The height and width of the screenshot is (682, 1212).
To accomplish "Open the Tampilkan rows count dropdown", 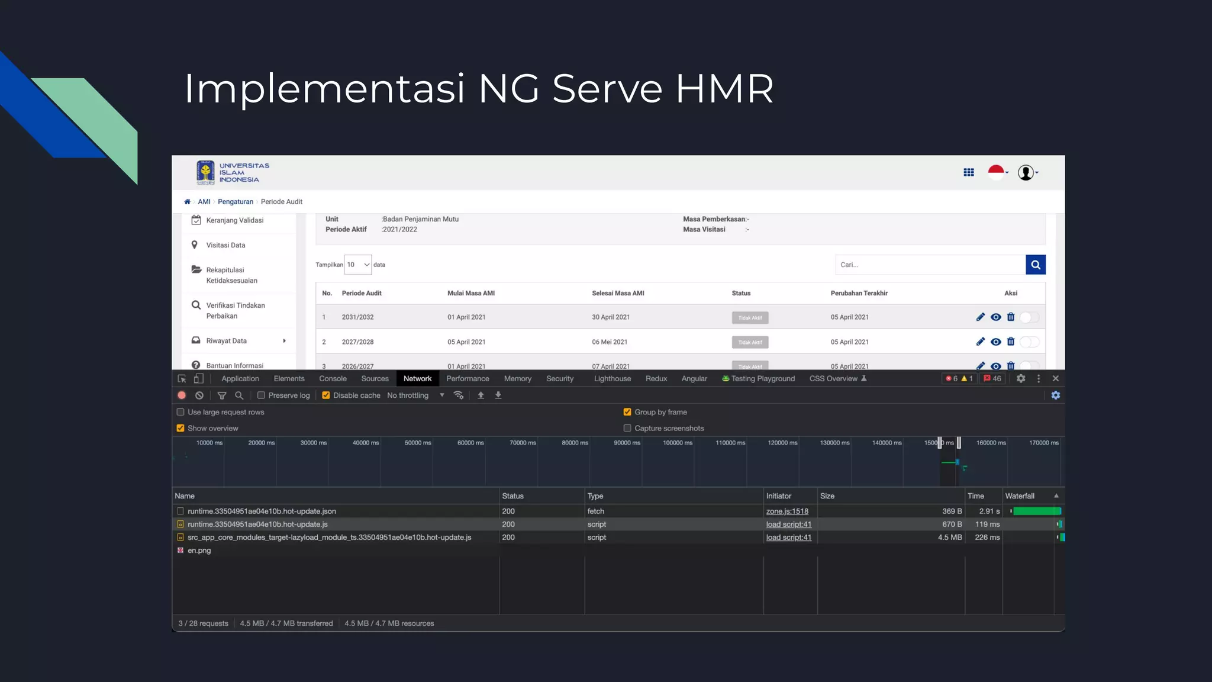I will (358, 265).
